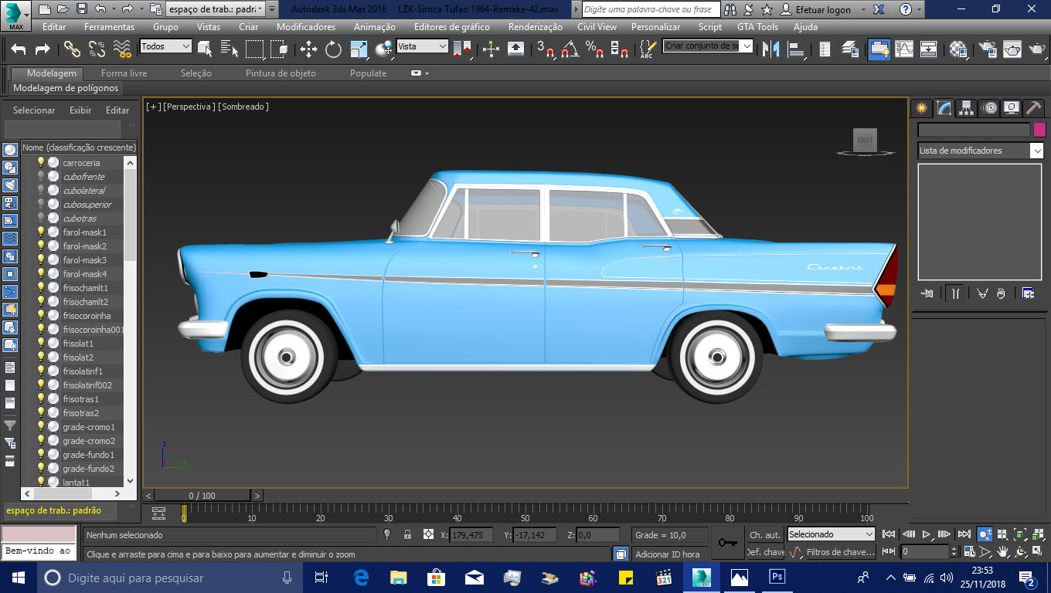The width and height of the screenshot is (1051, 593).
Task: Open the Hierarchy command panel tab
Action: click(x=966, y=108)
